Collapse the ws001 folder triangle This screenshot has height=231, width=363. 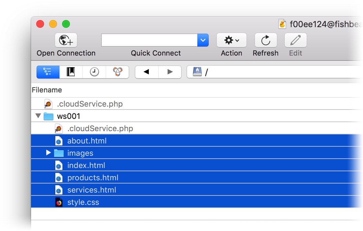[x=38, y=116]
